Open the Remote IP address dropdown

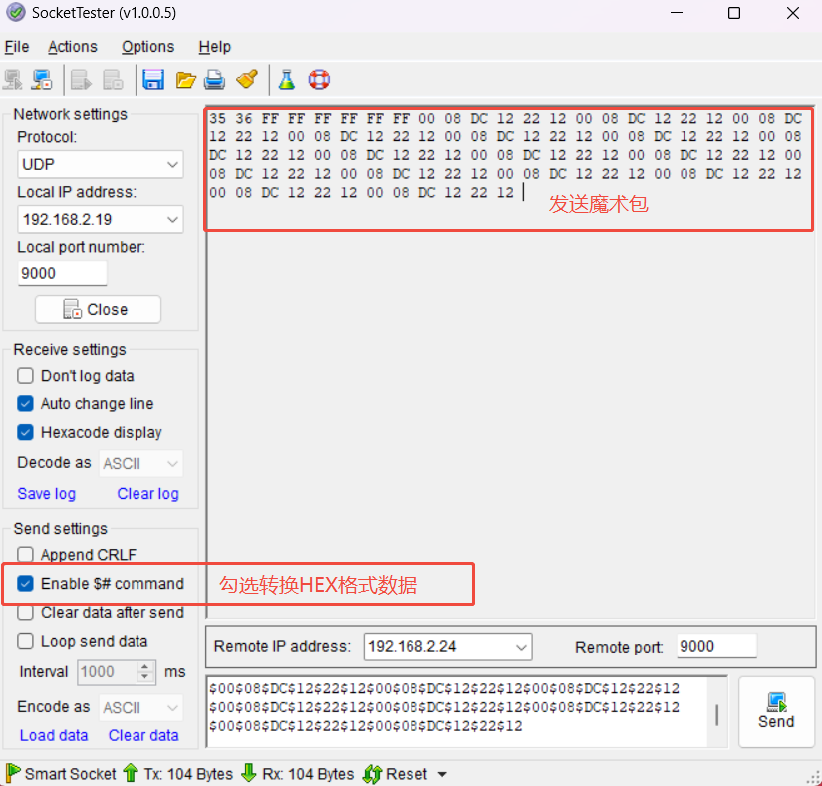447,647
